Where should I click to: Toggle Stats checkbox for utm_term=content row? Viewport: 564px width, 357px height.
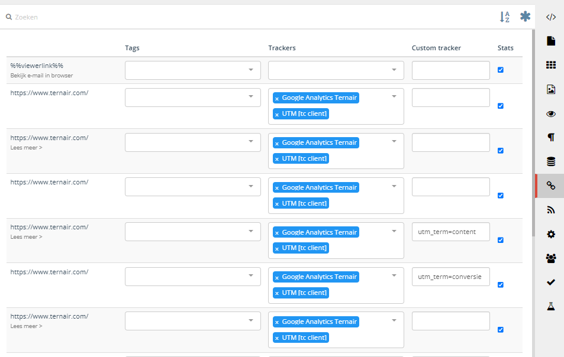pyautogui.click(x=501, y=240)
